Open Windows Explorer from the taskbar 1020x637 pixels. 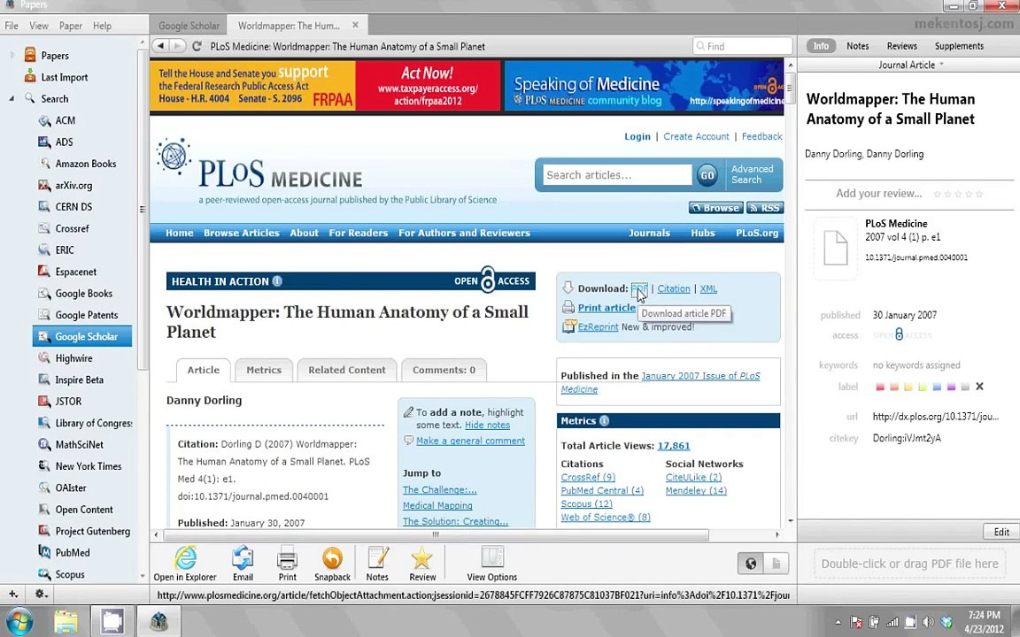(x=66, y=621)
